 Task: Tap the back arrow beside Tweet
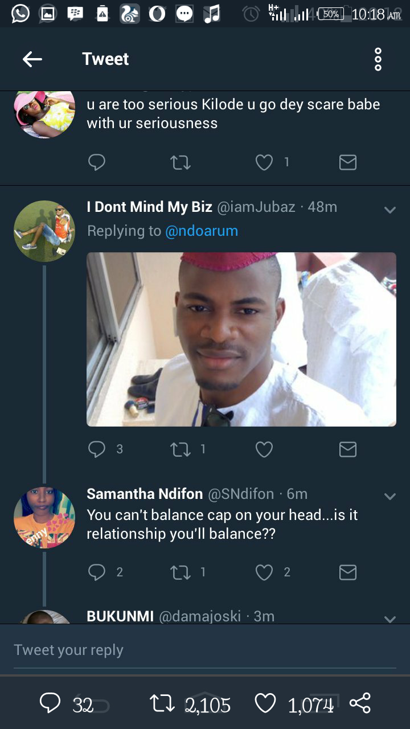[x=32, y=59]
